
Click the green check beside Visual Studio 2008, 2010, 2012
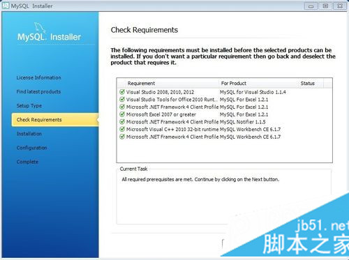click(x=122, y=92)
